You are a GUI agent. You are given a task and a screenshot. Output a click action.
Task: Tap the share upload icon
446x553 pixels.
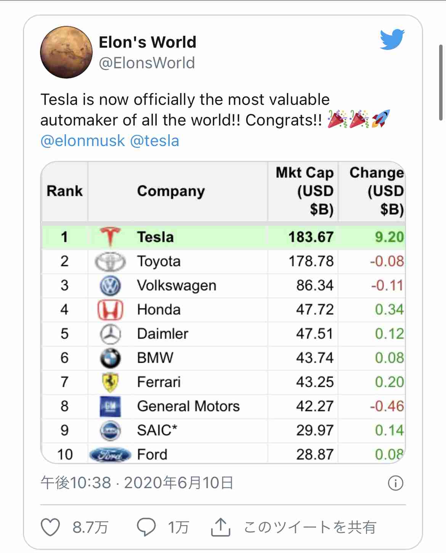(x=221, y=527)
